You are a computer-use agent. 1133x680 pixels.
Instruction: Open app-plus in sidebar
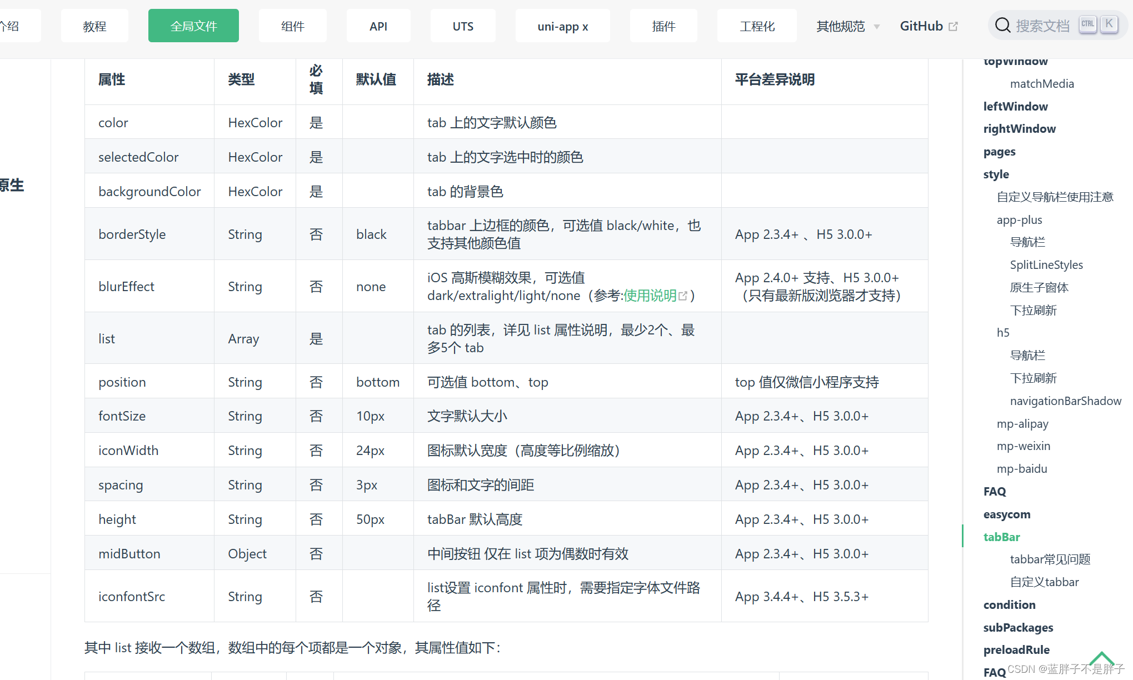1020,220
